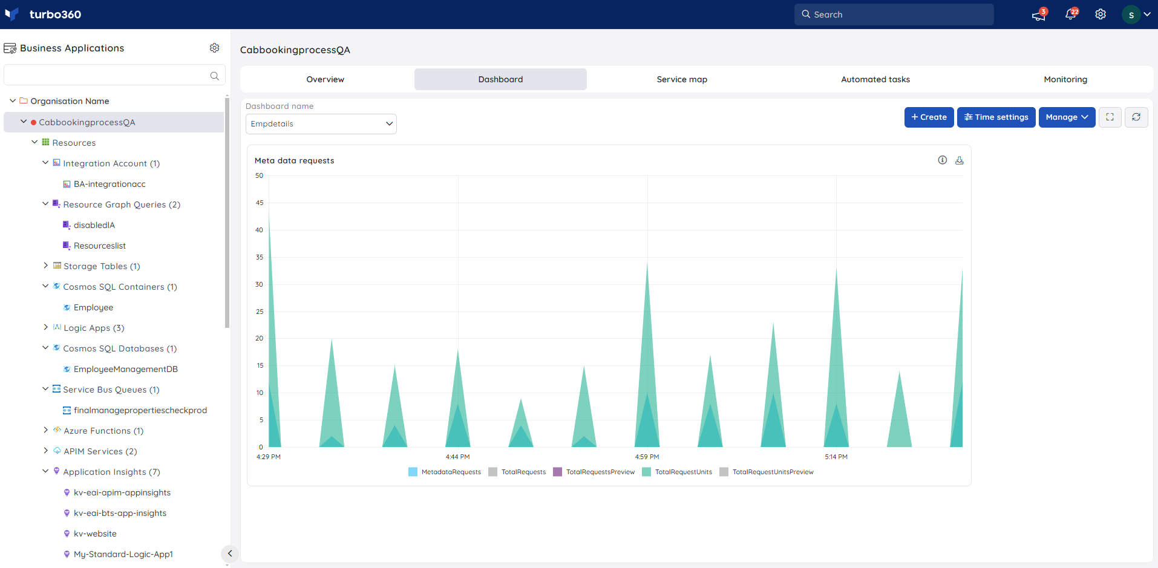Screen dimensions: 1158x568
Task: Expand the Logic Apps group
Action: (45, 327)
